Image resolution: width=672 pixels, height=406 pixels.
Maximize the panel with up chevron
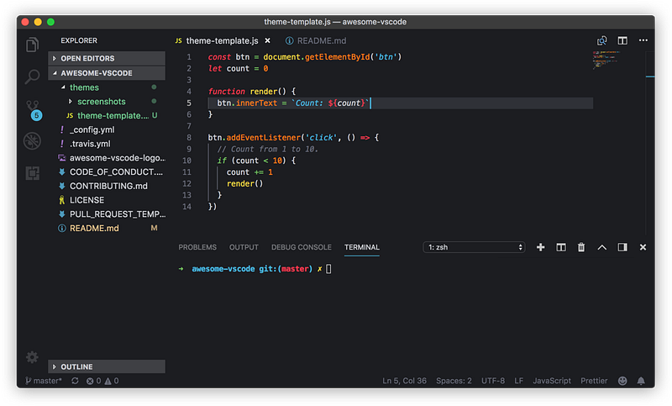click(601, 247)
